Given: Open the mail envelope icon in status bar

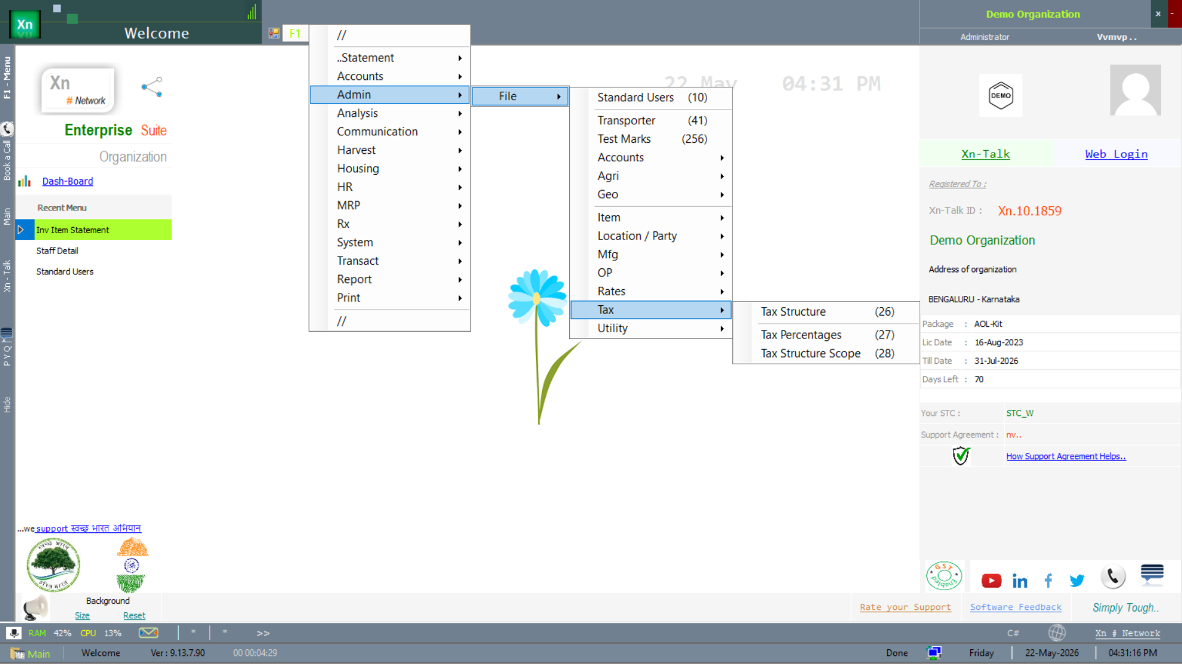Looking at the screenshot, I should (x=148, y=633).
